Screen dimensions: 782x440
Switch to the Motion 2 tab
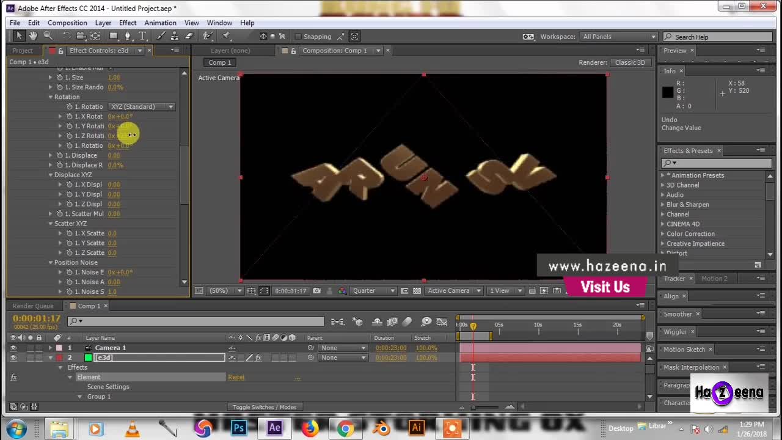(x=714, y=279)
